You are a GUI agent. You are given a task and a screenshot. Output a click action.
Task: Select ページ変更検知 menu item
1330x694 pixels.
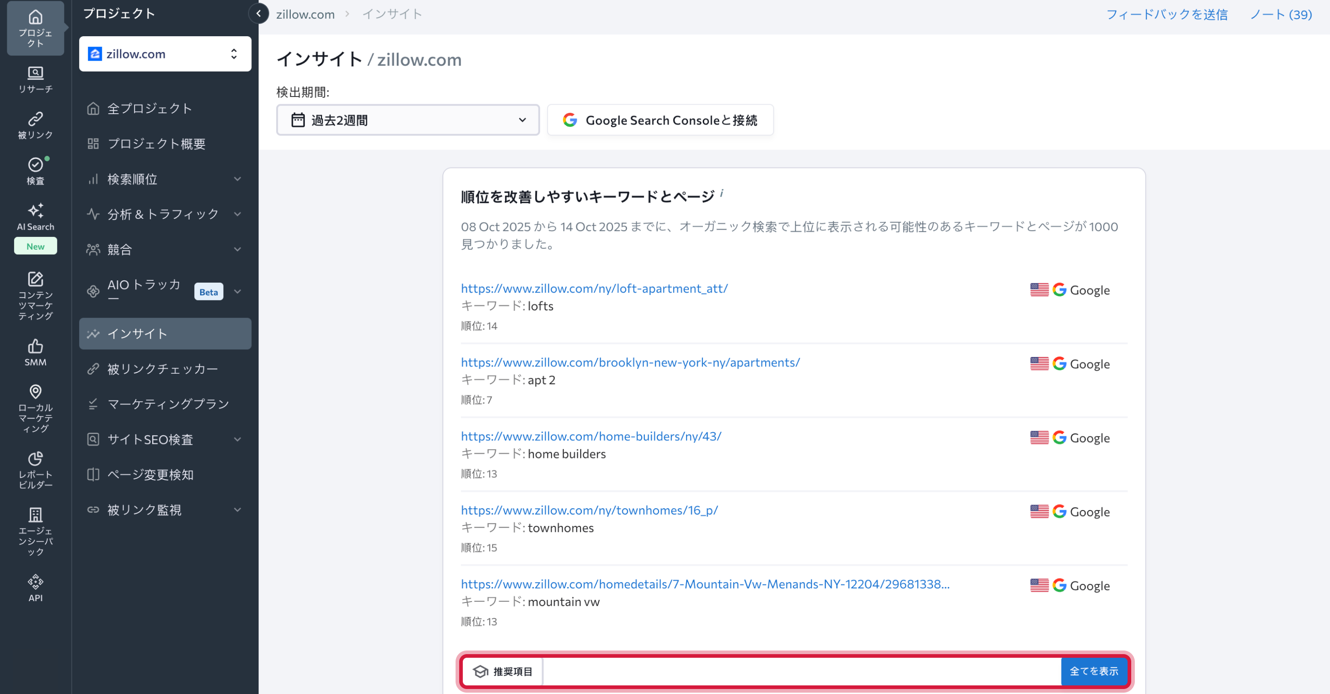(x=150, y=474)
